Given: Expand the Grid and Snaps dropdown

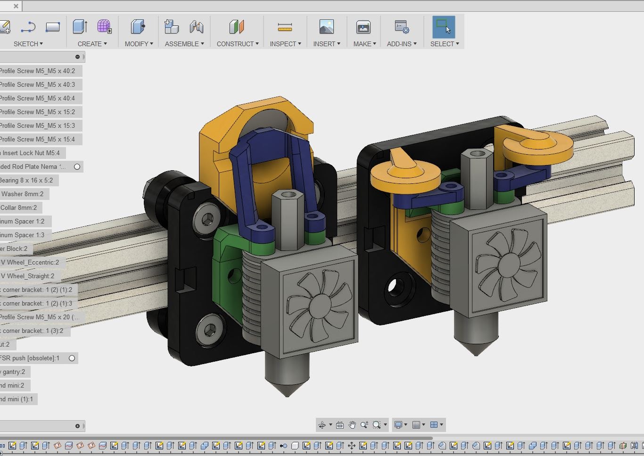Looking at the screenshot, I should [423, 425].
